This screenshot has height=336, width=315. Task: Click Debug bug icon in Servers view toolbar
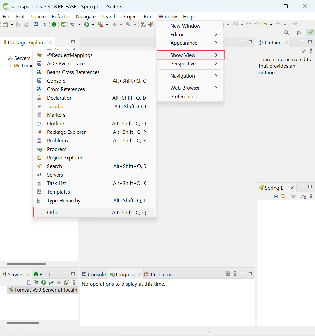click(36, 282)
